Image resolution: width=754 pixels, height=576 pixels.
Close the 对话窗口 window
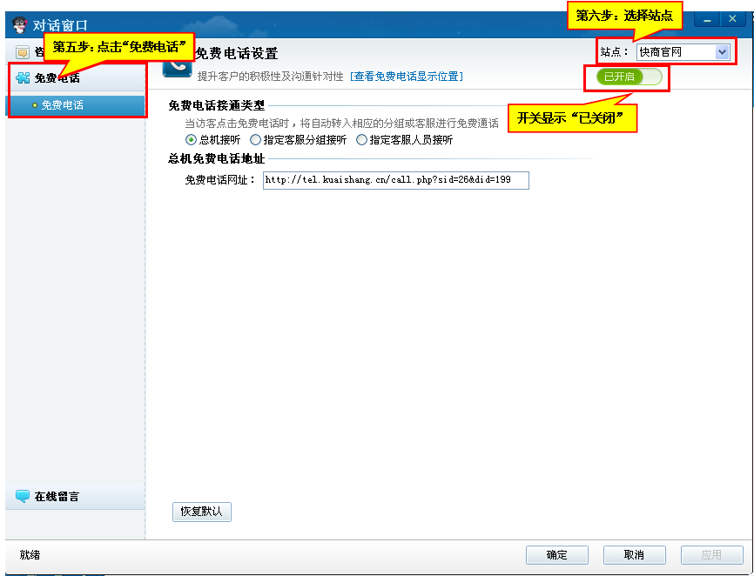click(x=732, y=19)
